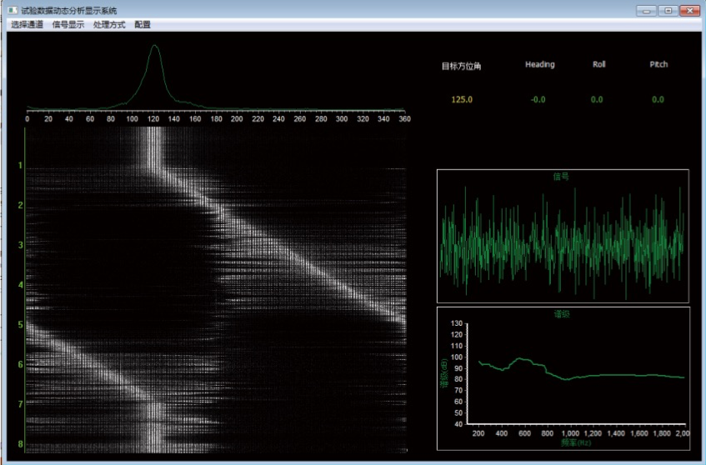Click the 信号 chart title

pyautogui.click(x=561, y=177)
